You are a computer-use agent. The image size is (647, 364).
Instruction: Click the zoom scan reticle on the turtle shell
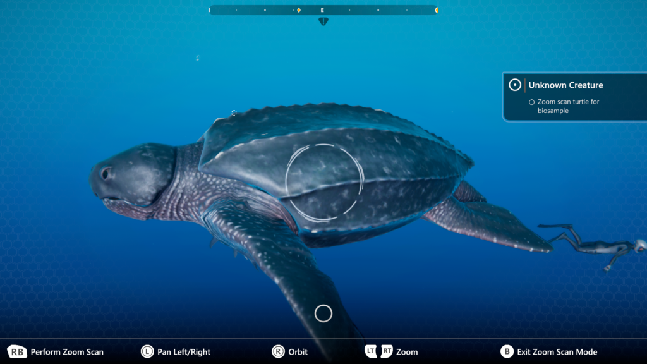(x=324, y=183)
